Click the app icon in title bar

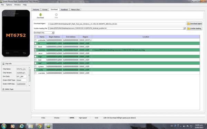click(x=1, y=1)
